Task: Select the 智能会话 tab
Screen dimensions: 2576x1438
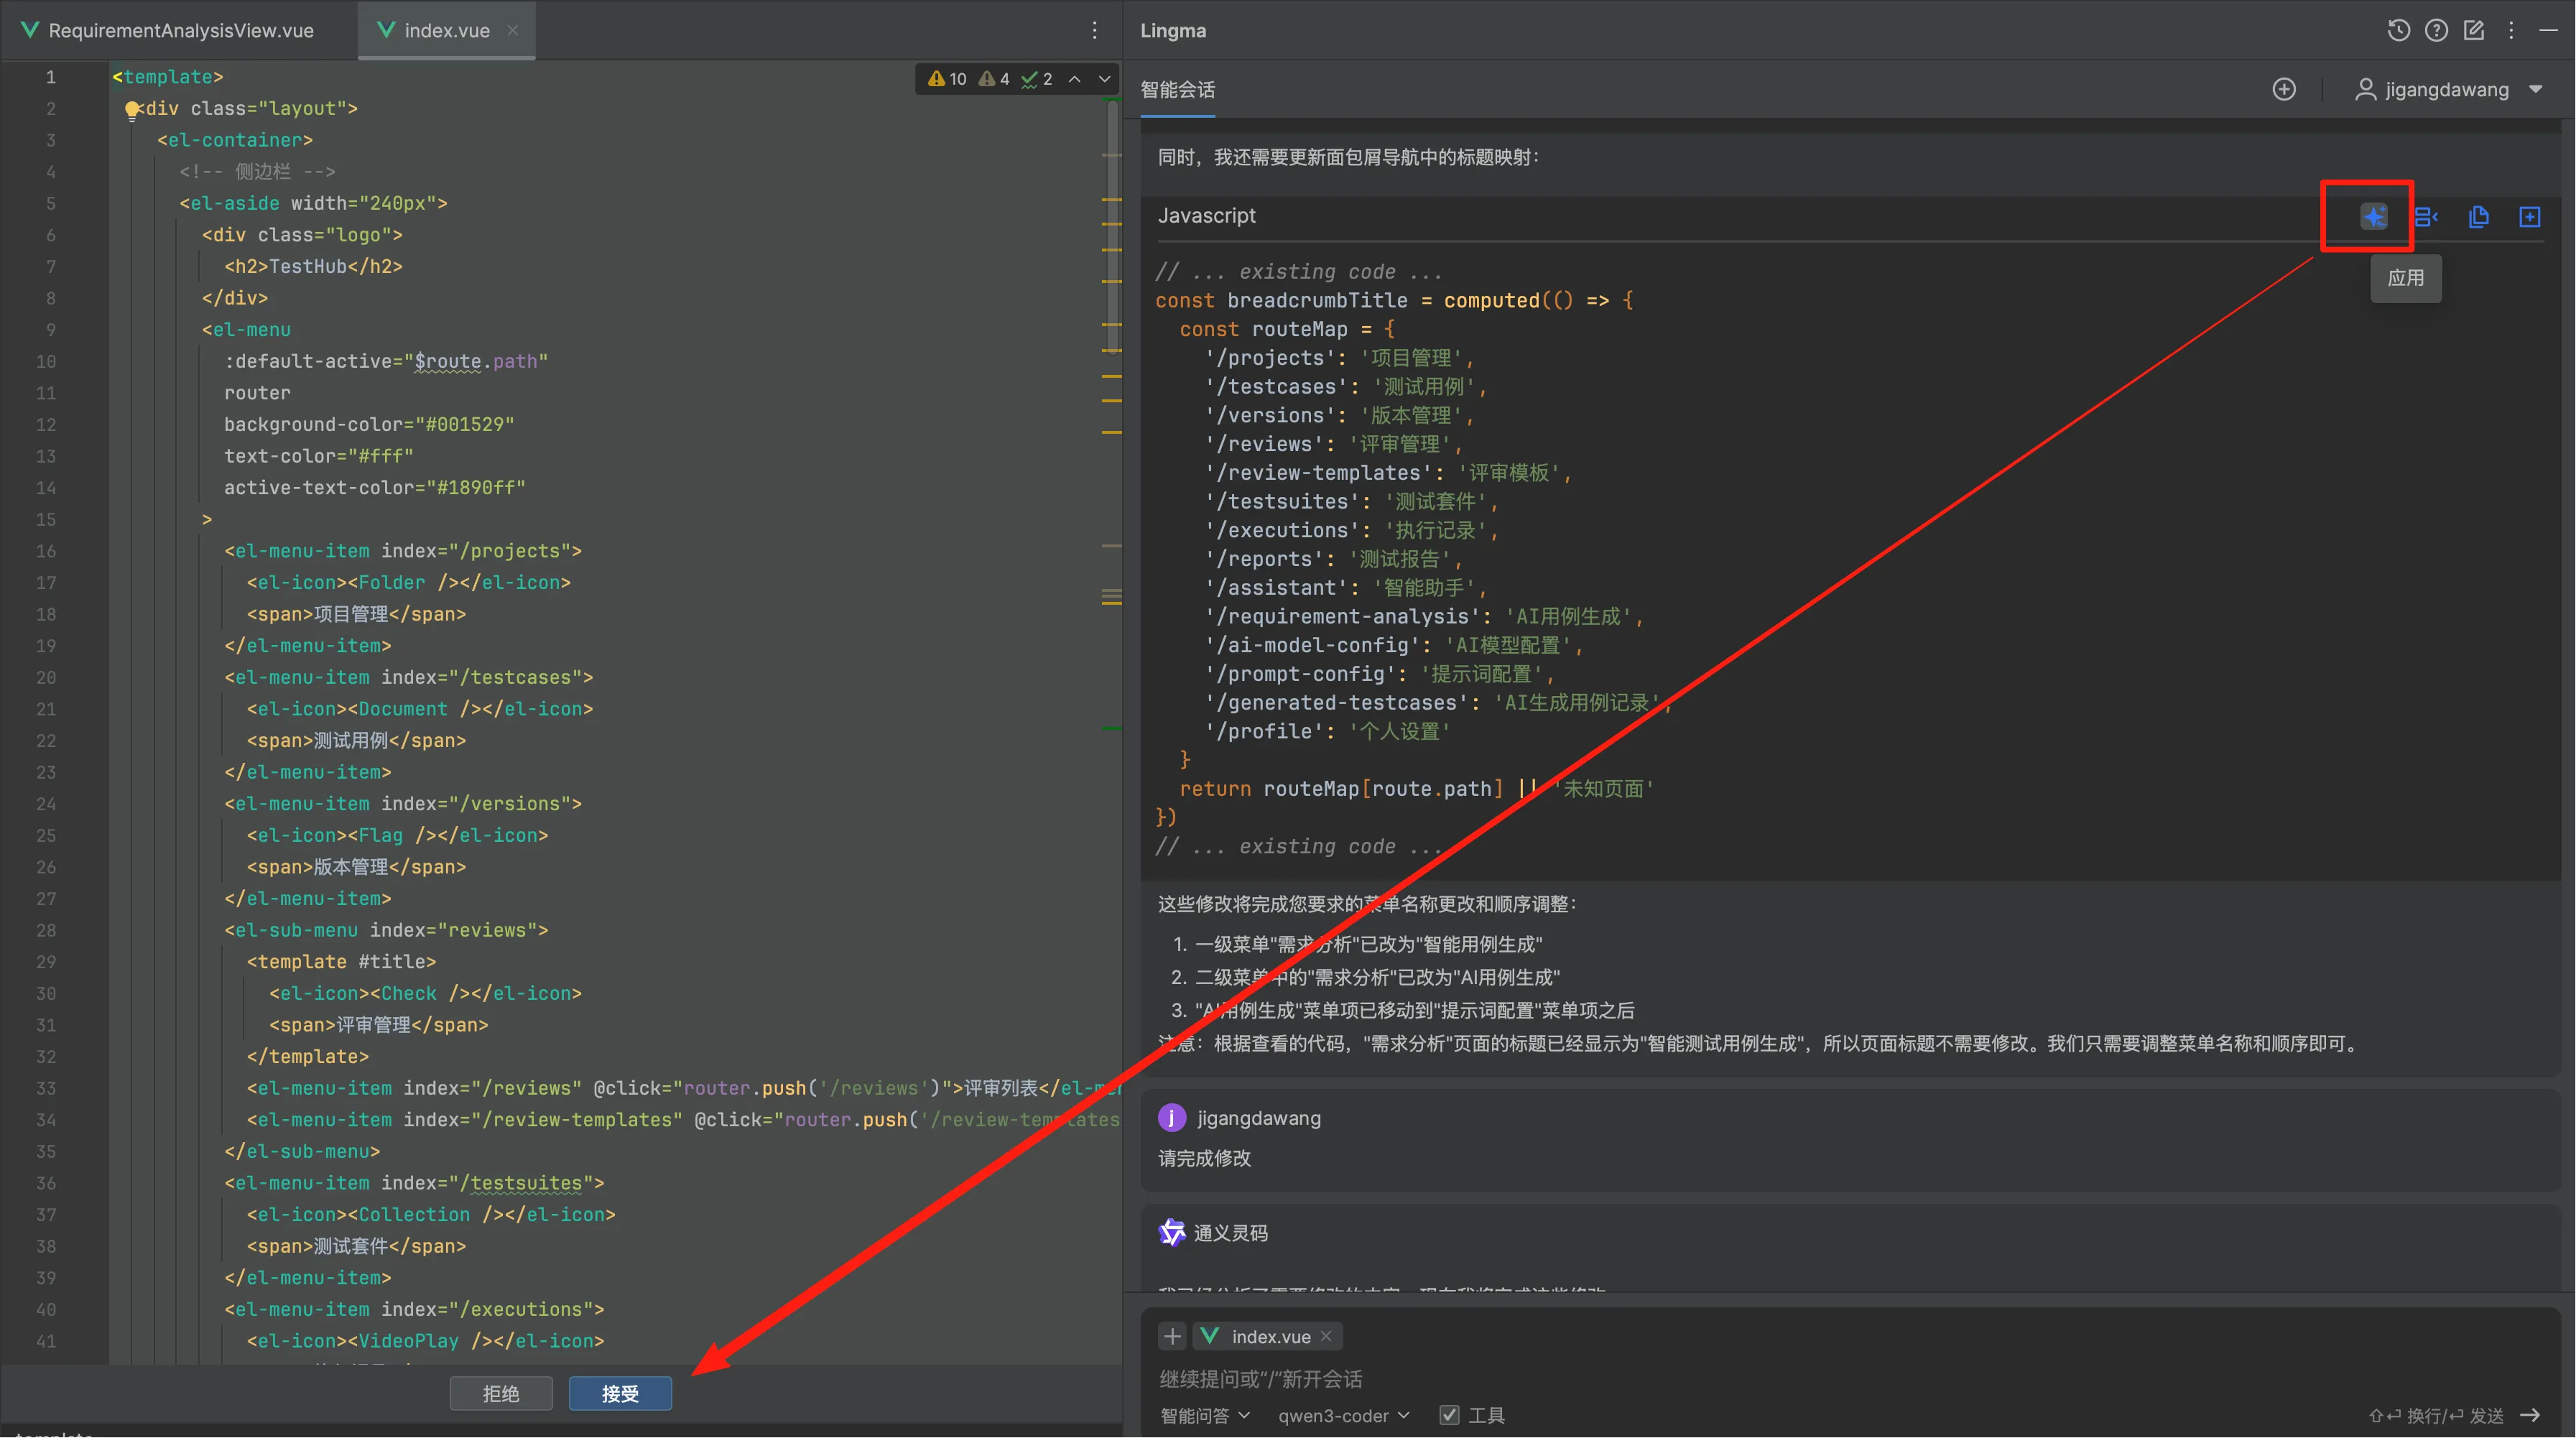Action: (1177, 89)
